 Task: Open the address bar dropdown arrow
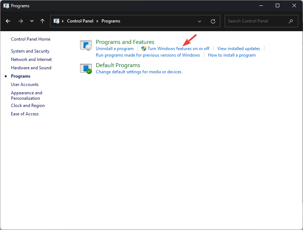coord(200,21)
